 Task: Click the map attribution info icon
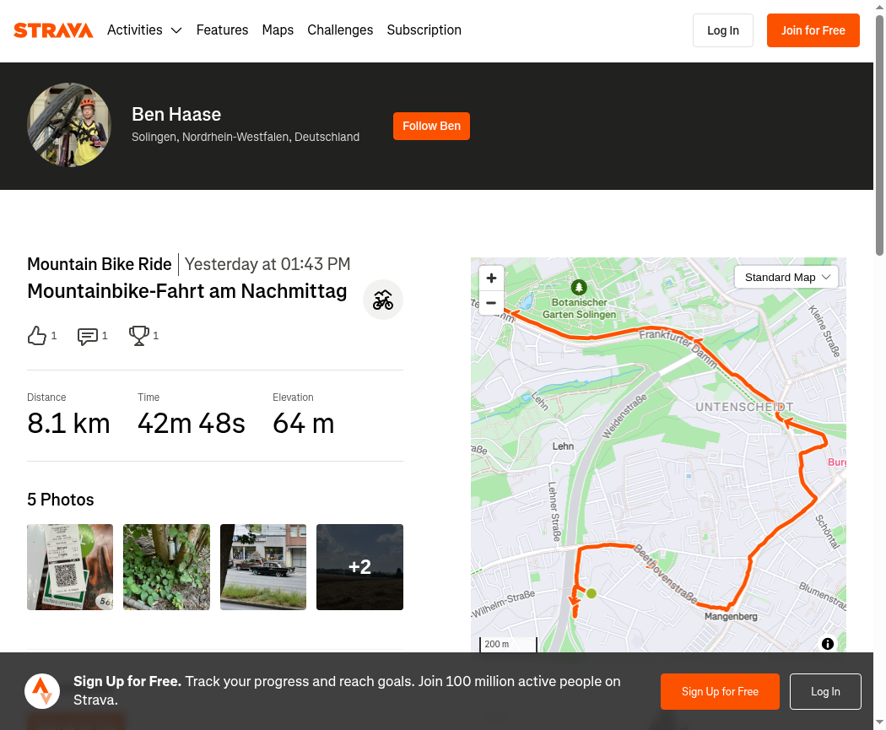tap(827, 644)
